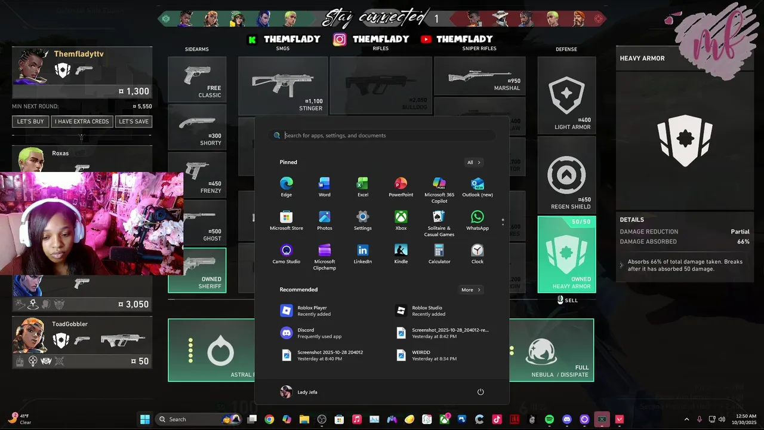764x430 pixels.
Task: Open Microsoft 365 Copilot app
Action: pyautogui.click(x=439, y=190)
